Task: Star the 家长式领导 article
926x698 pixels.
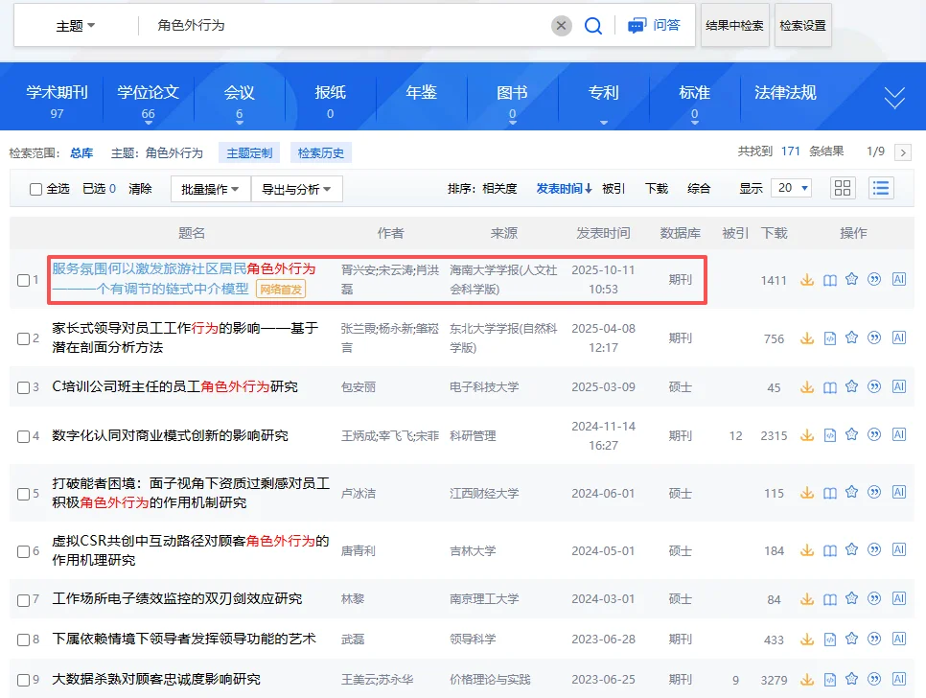Action: [x=851, y=337]
